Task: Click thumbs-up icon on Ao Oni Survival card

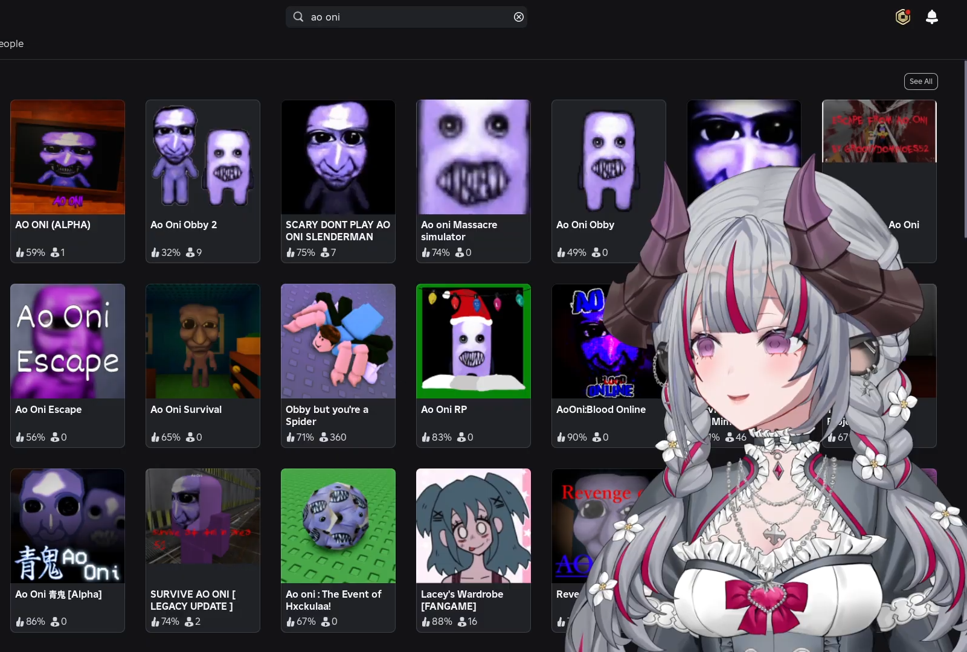Action: coord(155,437)
